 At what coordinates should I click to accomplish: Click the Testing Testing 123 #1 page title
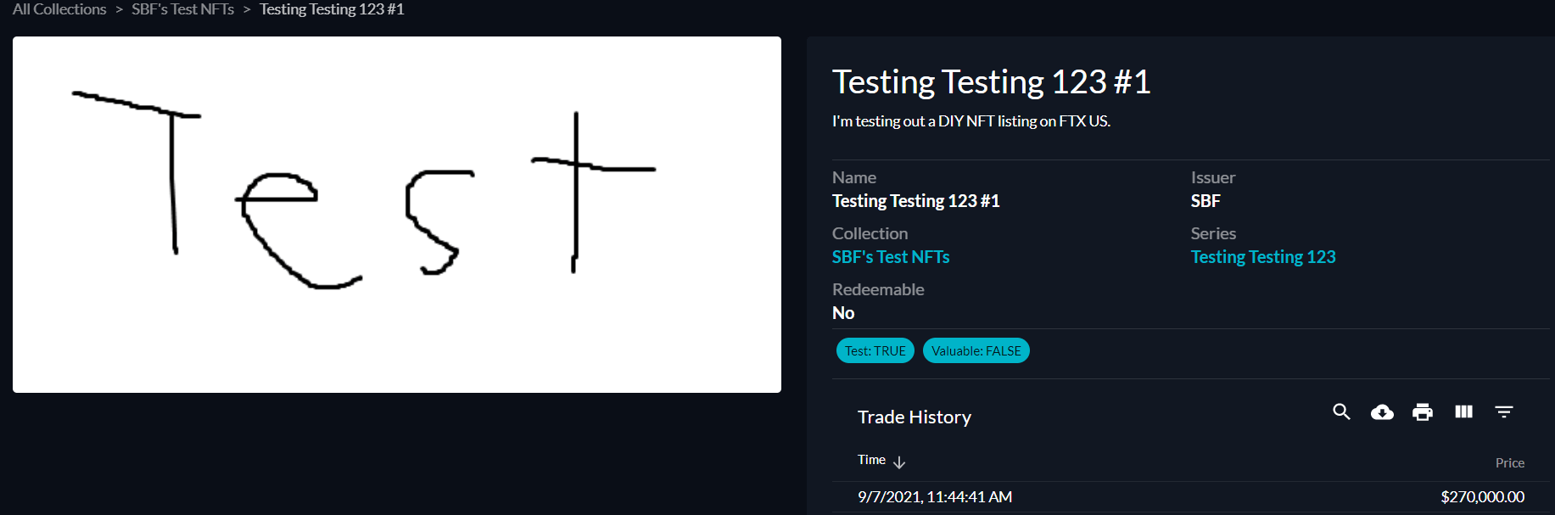[991, 82]
